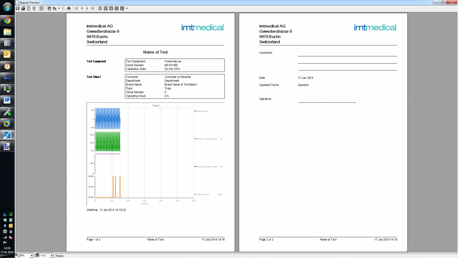The height and width of the screenshot is (258, 458).
Task: Open the zoom level dropdown showing 89%
Action: pyautogui.click(x=31, y=255)
